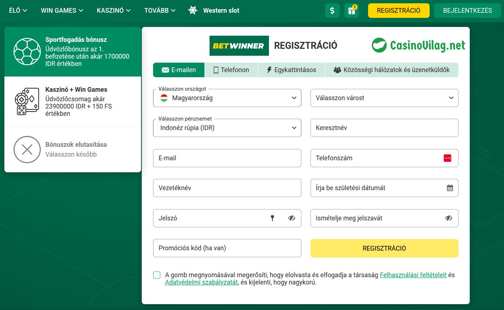
Task: Switch to the Egykattintásos tab
Action: coord(291,70)
